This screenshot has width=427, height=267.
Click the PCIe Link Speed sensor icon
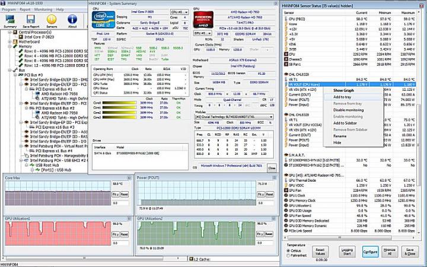click(286, 230)
